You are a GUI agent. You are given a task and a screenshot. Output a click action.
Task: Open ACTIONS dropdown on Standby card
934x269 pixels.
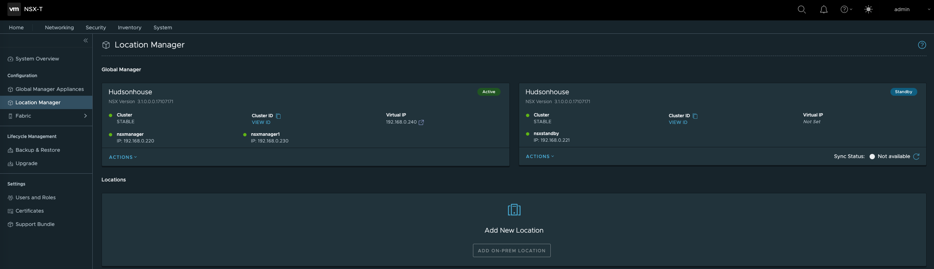[x=540, y=157]
